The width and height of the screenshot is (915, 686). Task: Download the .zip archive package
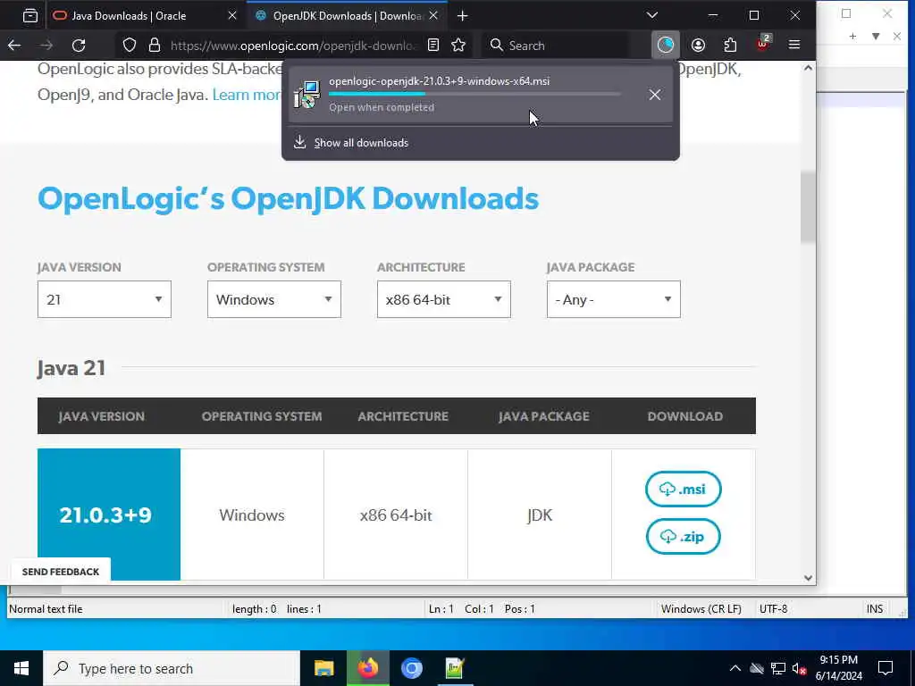(x=684, y=536)
